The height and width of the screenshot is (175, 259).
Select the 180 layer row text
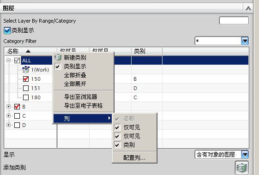pos(36,97)
